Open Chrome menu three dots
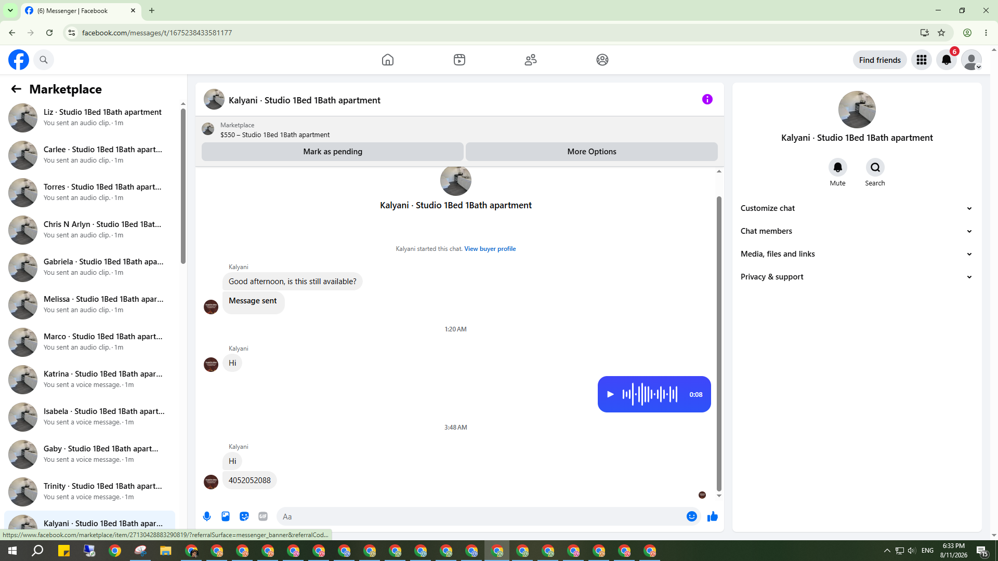998x561 pixels. pyautogui.click(x=986, y=33)
